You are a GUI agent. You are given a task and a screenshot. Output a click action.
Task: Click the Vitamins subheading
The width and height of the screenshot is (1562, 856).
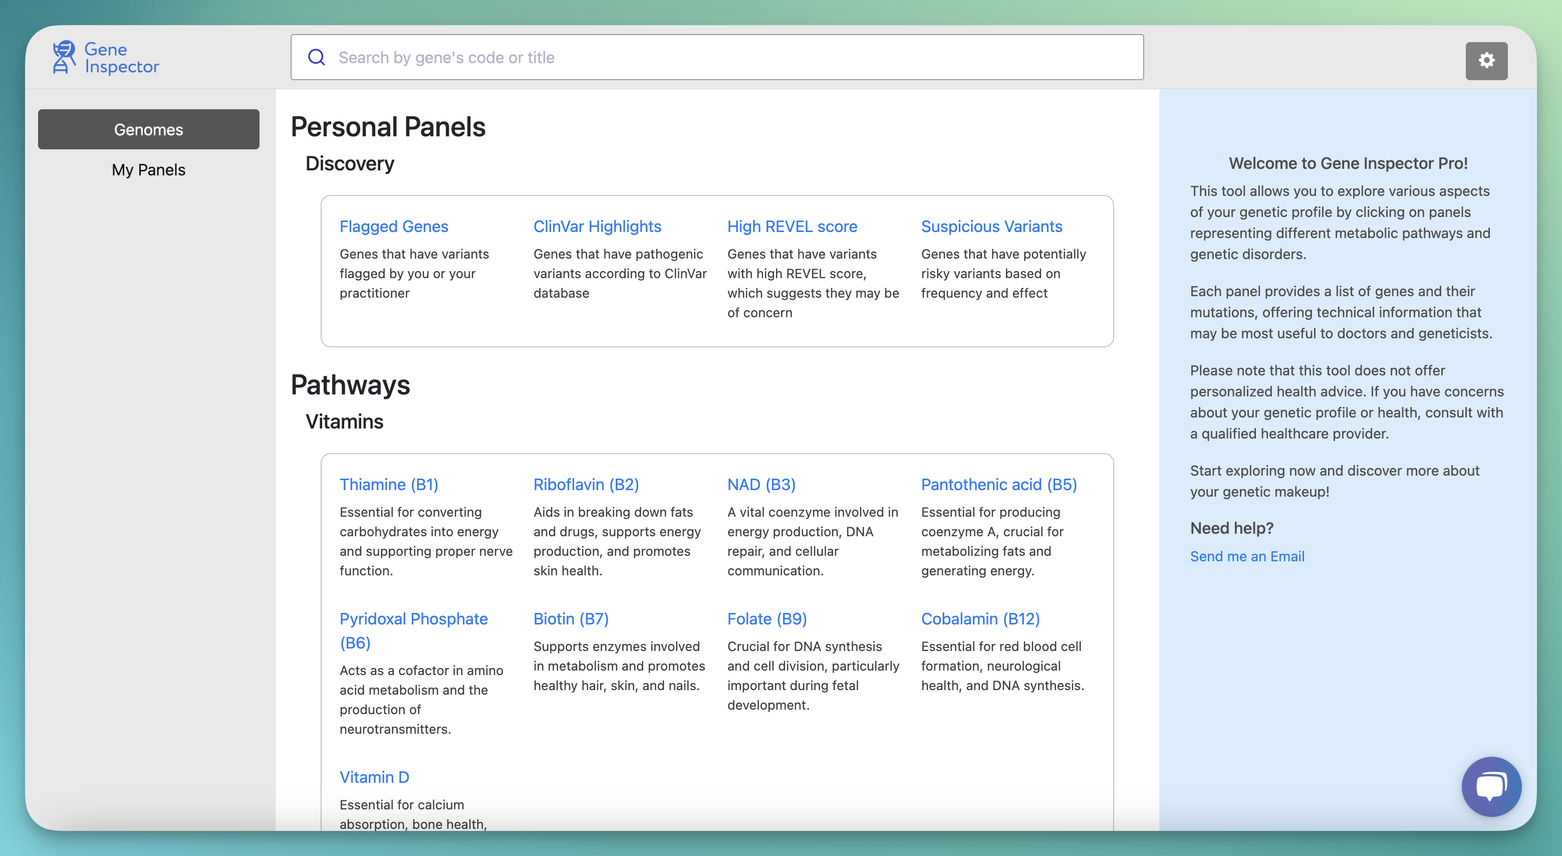point(345,421)
